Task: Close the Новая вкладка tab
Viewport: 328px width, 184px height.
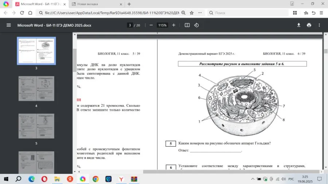Action: [x=121, y=4]
